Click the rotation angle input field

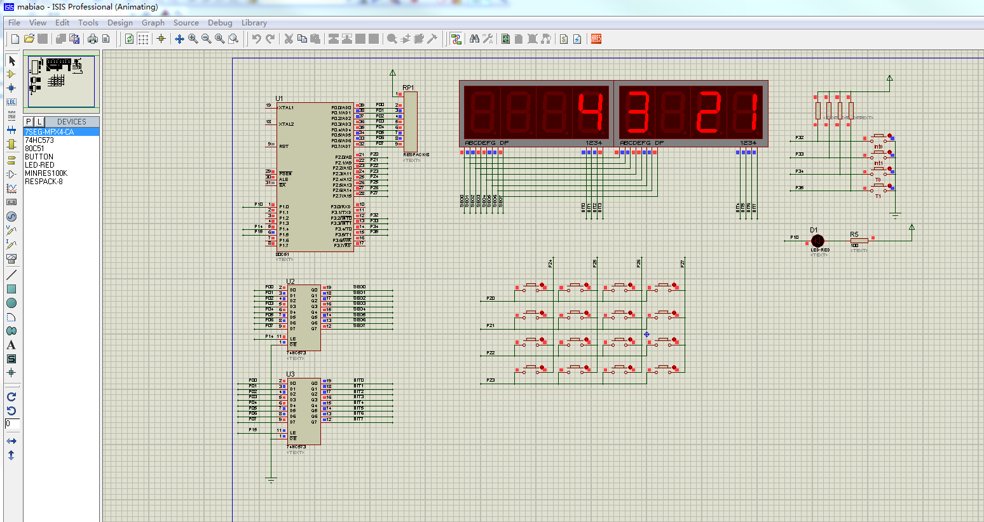12,424
